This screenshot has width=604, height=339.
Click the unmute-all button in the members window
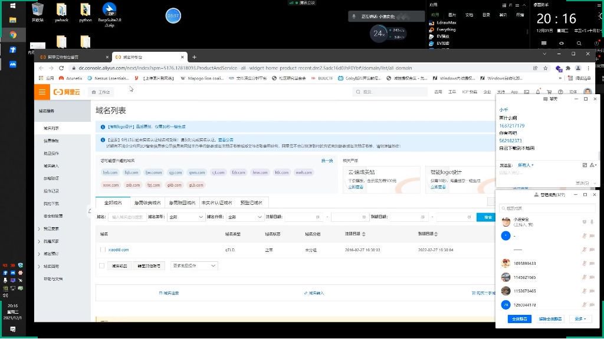click(x=550, y=319)
